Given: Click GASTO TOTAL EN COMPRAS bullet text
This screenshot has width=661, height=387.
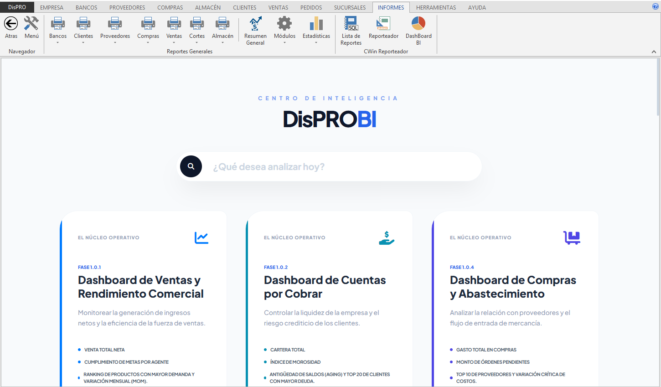Looking at the screenshot, I should pyautogui.click(x=486, y=350).
